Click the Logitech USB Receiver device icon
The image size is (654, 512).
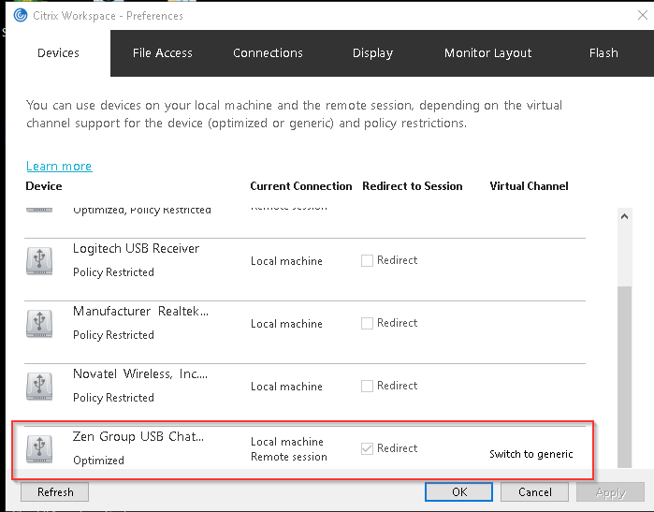click(40, 261)
